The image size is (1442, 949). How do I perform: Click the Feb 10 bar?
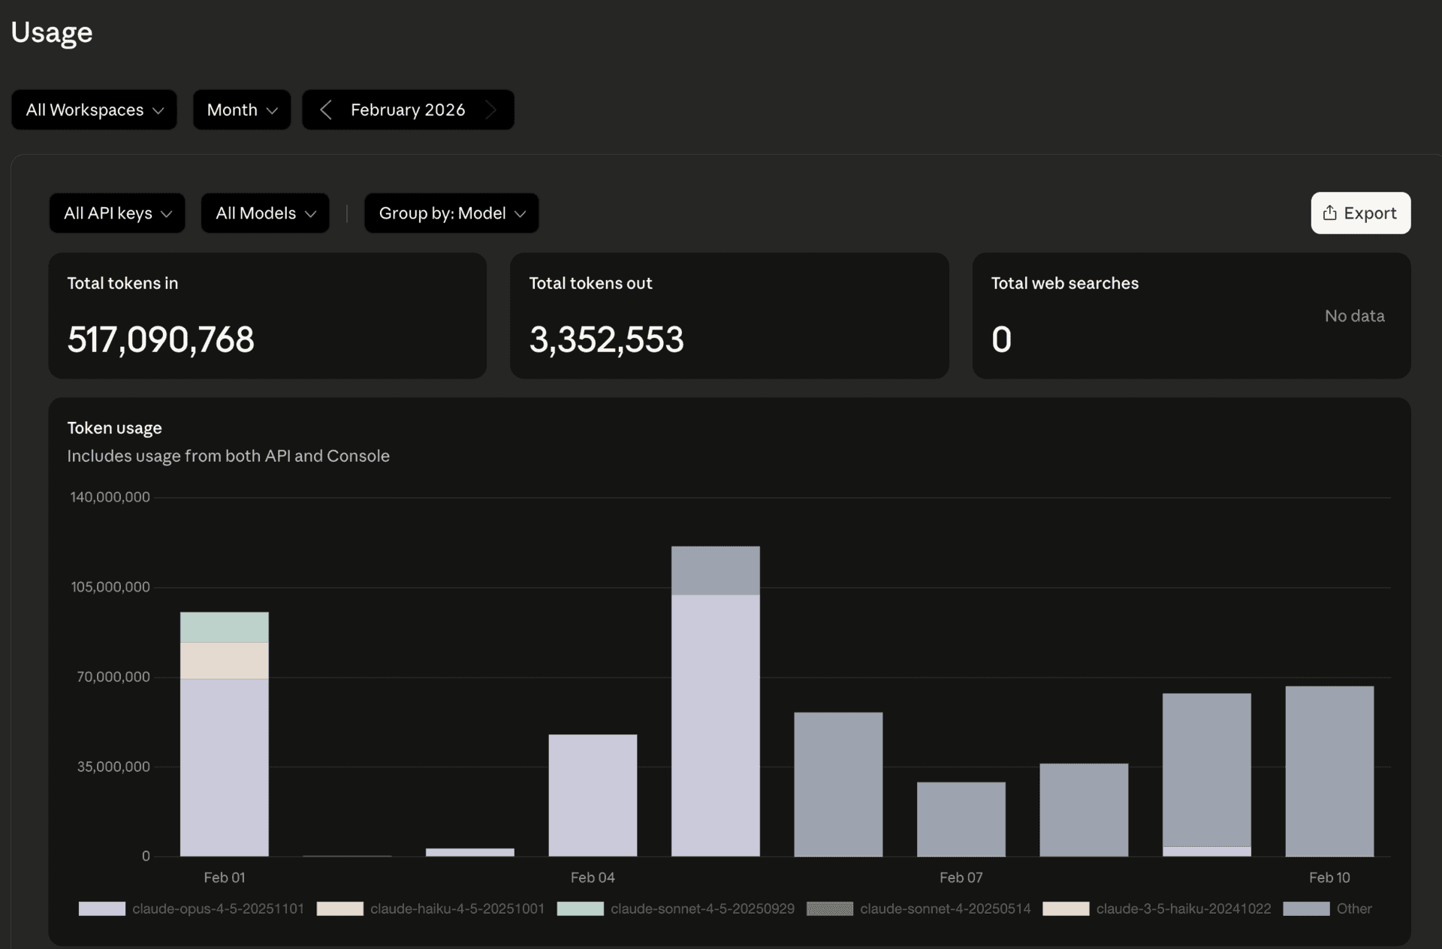pyautogui.click(x=1329, y=771)
